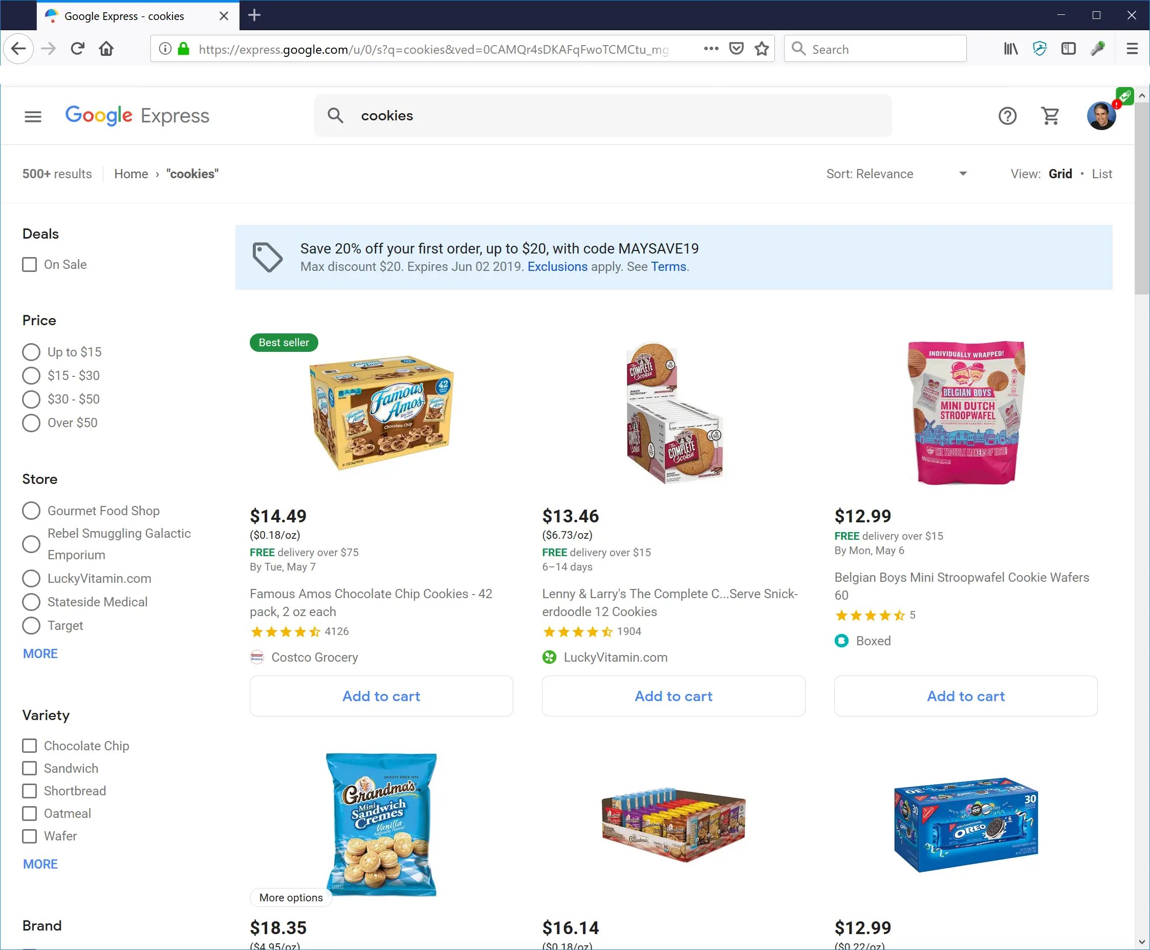Open the help question mark icon
The width and height of the screenshot is (1150, 950).
tap(1007, 115)
